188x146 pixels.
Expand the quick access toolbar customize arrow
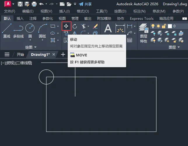(x=75, y=4)
